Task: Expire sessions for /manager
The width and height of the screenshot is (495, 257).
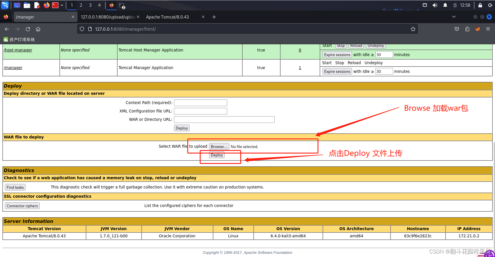Action: 337,71
